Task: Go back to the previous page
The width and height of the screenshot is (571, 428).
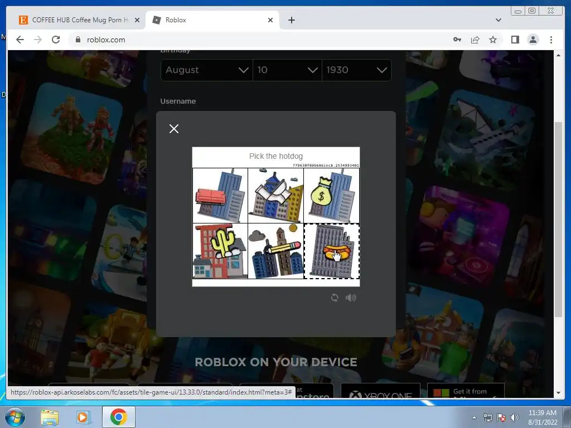Action: click(20, 40)
